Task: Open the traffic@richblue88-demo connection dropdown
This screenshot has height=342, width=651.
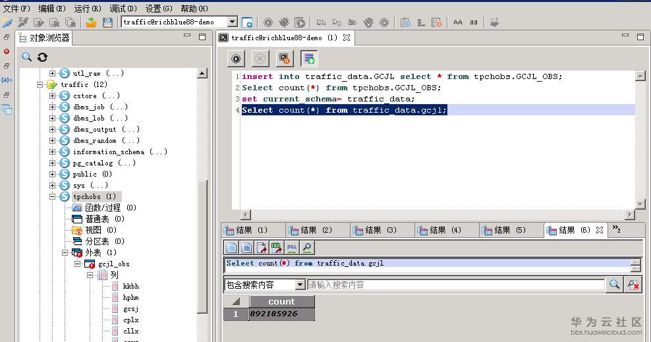Action: (x=231, y=22)
